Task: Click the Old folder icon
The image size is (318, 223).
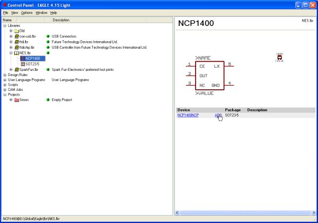Action: (x=16, y=31)
